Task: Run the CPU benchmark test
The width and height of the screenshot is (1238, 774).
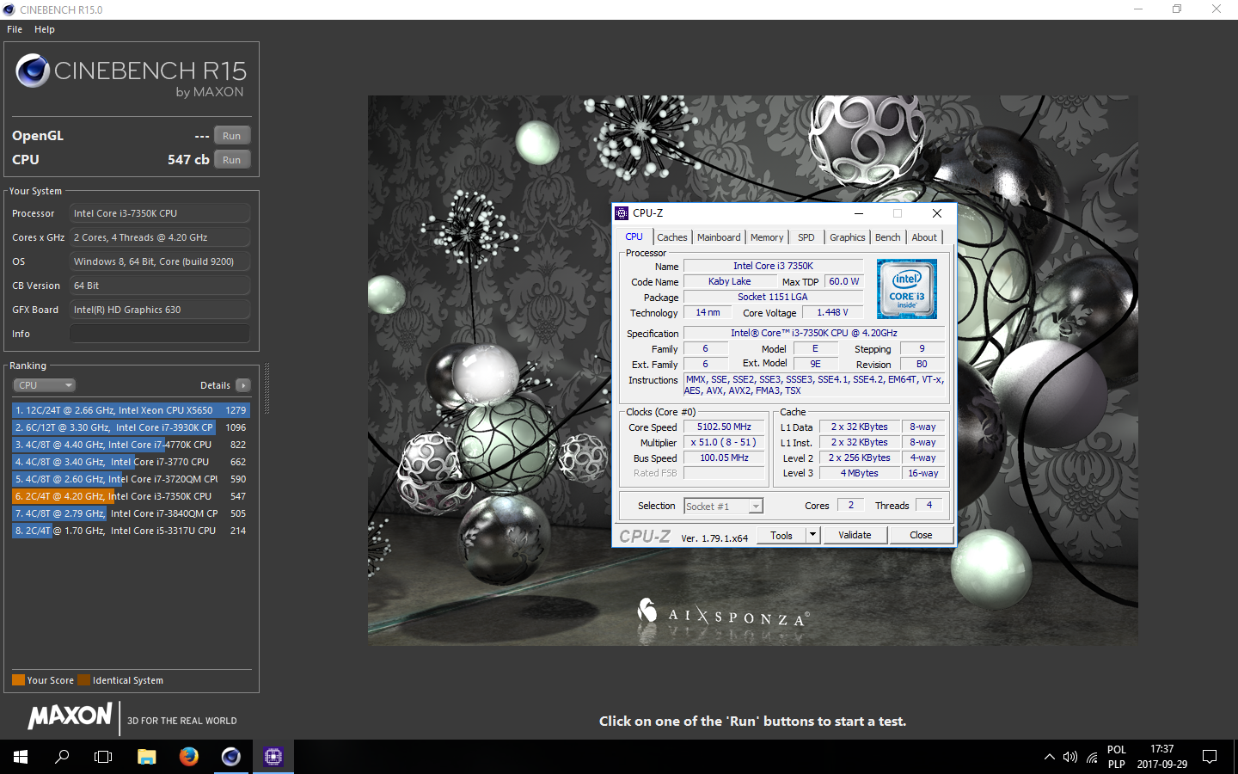Action: [x=231, y=160]
